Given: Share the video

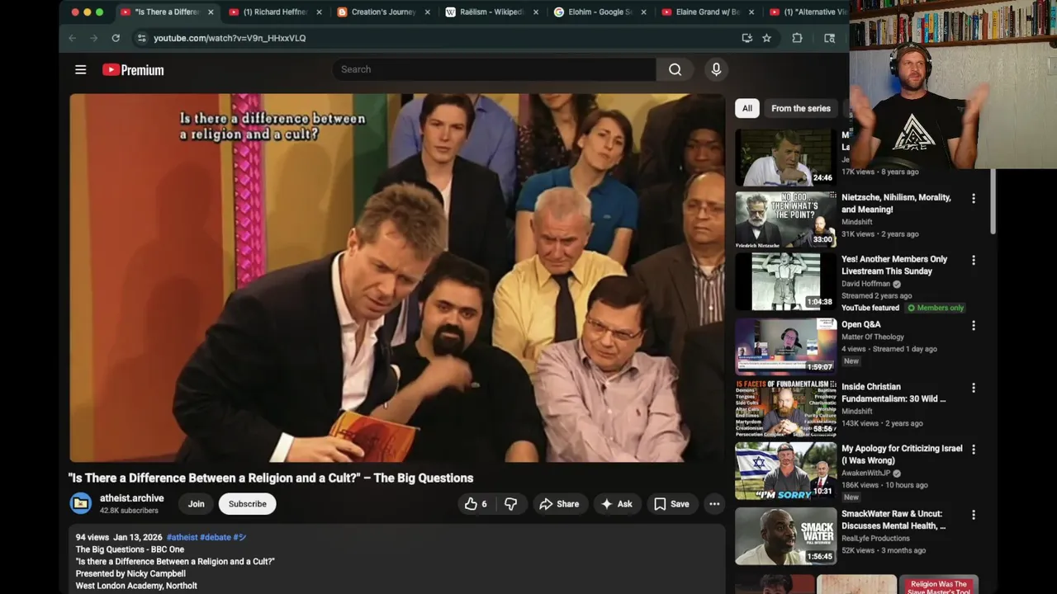Looking at the screenshot, I should pos(559,504).
